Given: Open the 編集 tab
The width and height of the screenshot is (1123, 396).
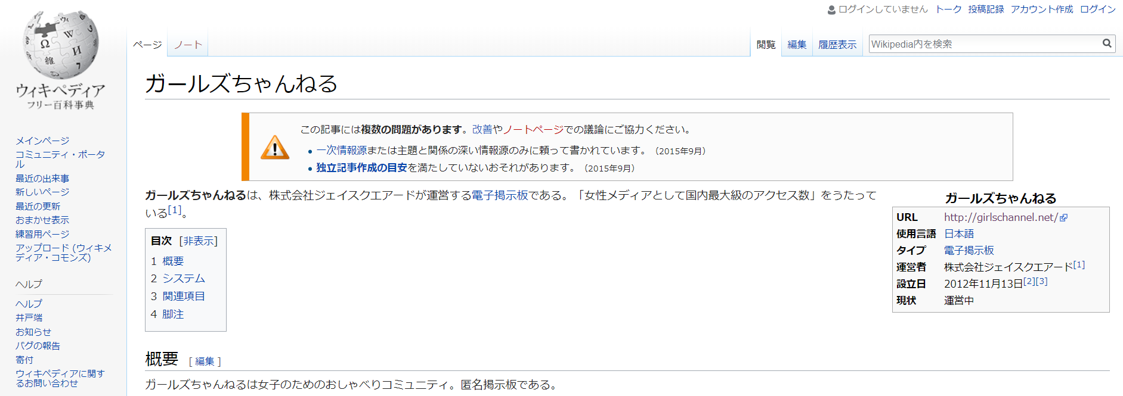Looking at the screenshot, I should (797, 45).
